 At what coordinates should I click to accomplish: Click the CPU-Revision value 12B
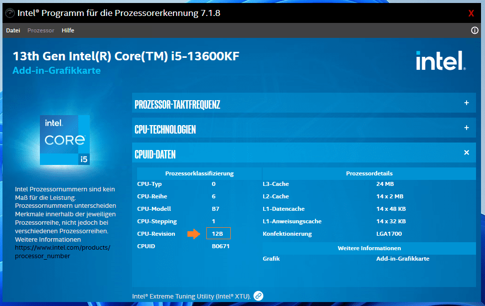coord(217,234)
